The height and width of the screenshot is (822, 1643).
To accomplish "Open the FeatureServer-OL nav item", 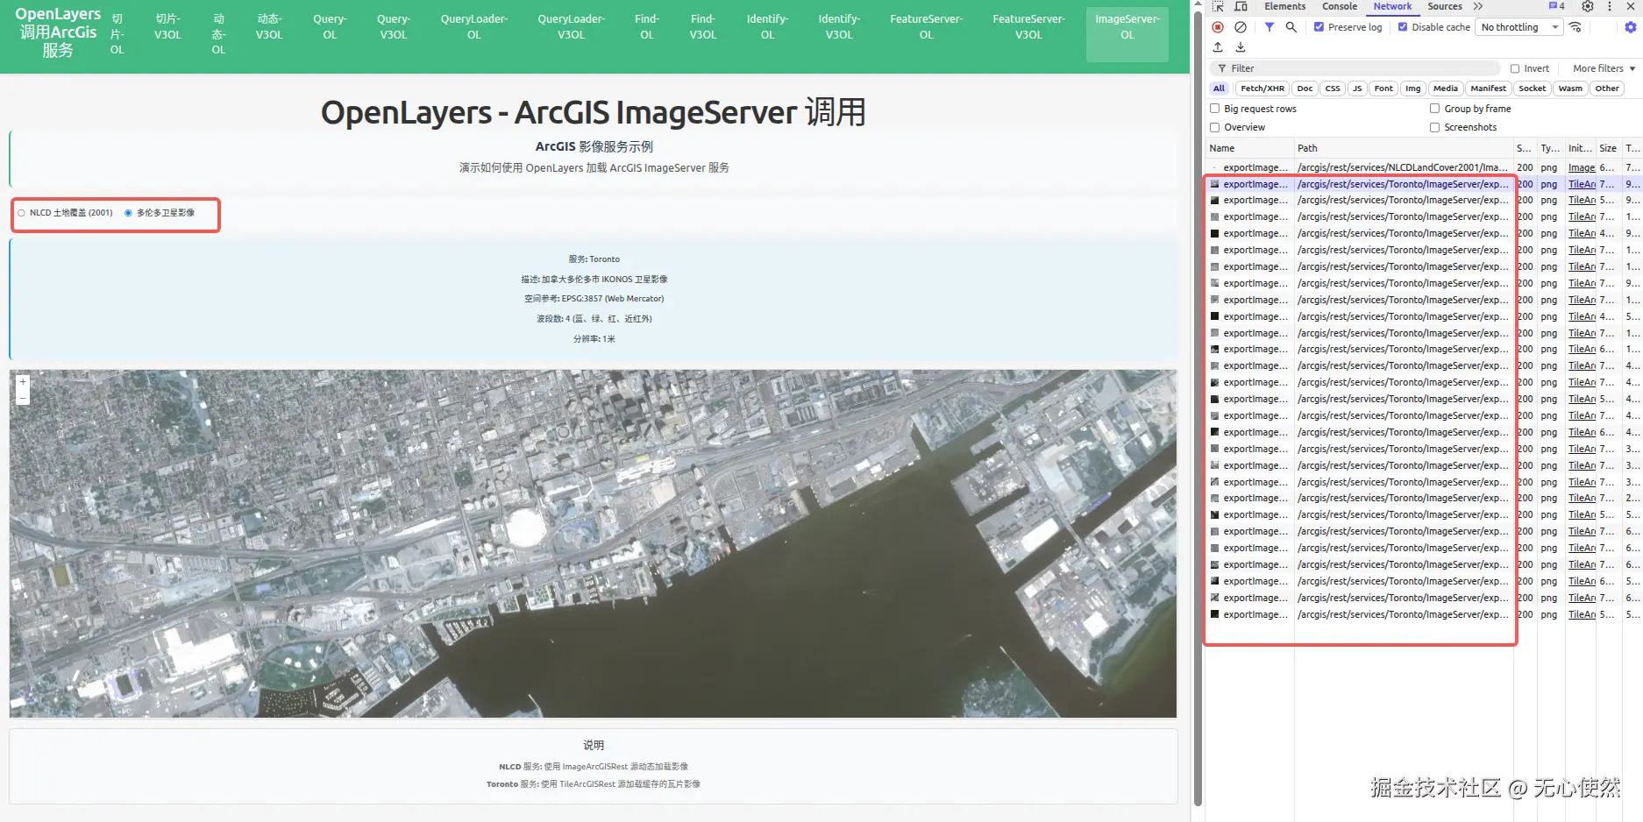I will [x=926, y=27].
